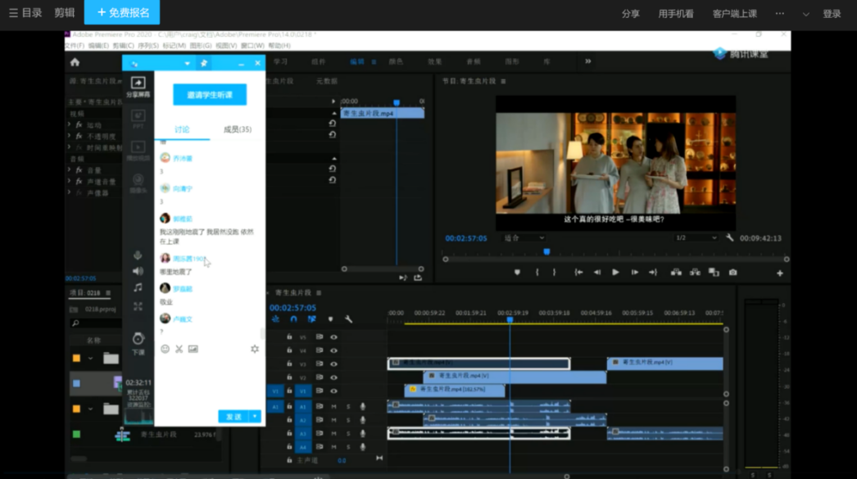Open the Program monitor wrench settings
The image size is (857, 479).
click(729, 238)
